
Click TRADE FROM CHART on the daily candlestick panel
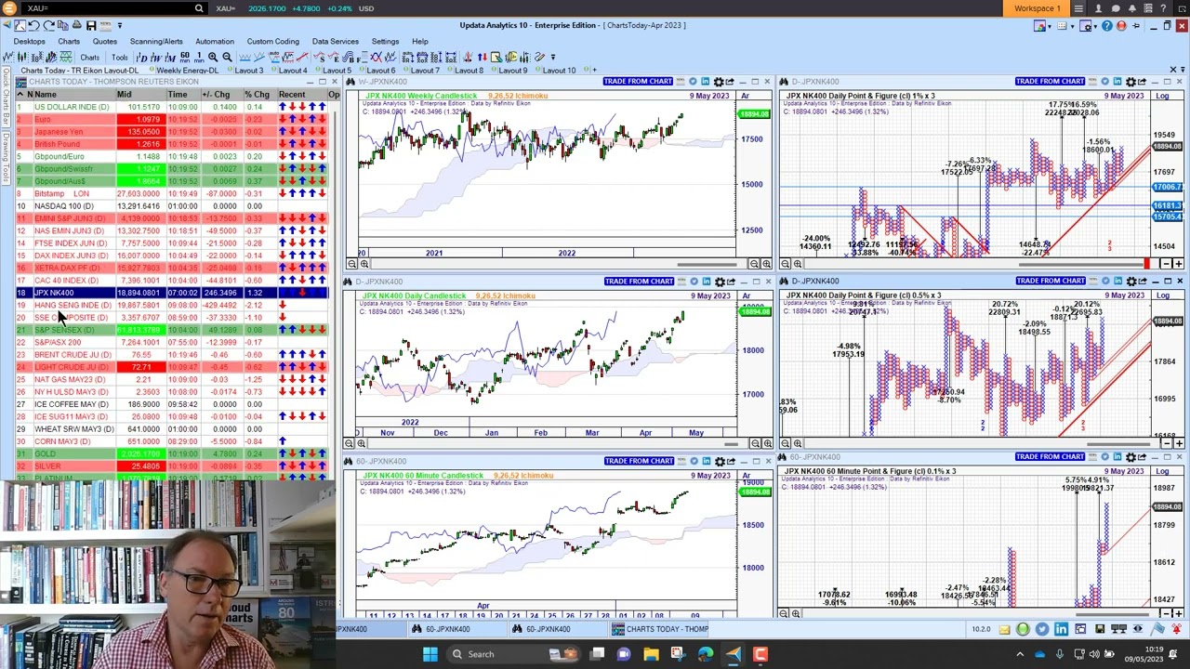638,281
